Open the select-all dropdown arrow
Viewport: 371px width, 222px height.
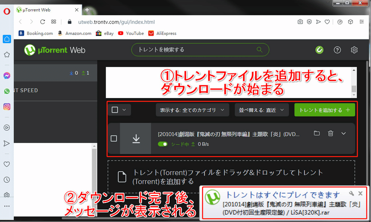pyautogui.click(x=124, y=110)
